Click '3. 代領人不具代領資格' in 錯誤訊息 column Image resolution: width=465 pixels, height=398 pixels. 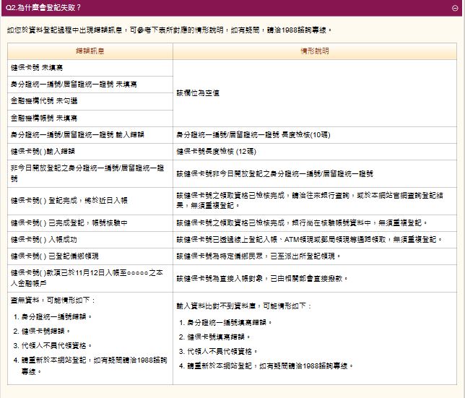click(x=53, y=346)
